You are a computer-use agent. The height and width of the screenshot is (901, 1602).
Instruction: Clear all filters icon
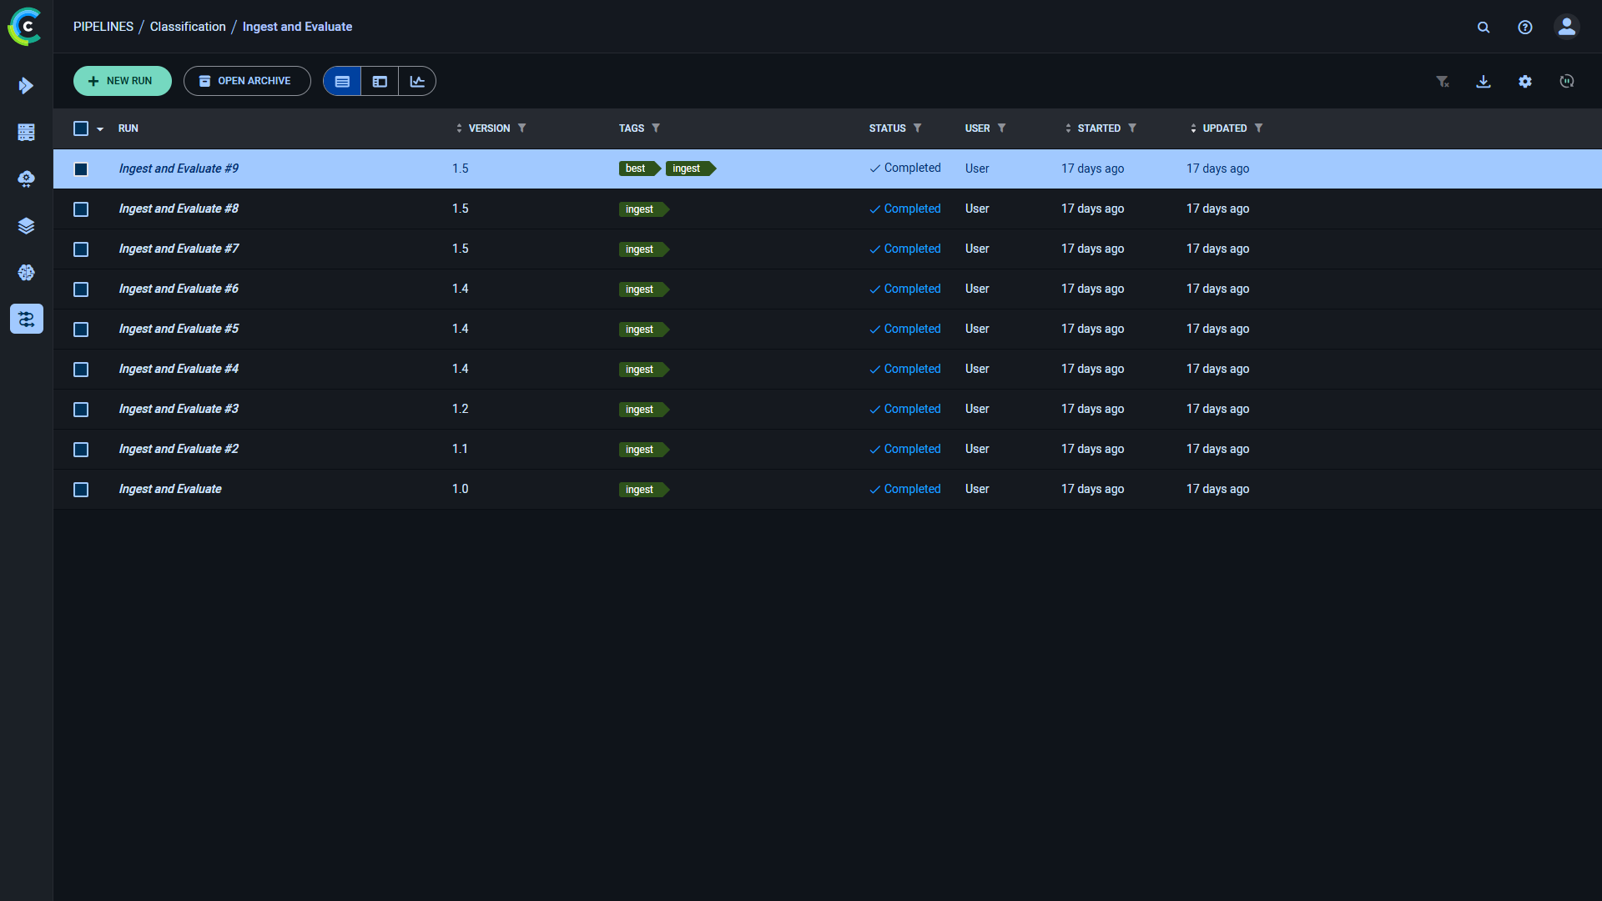pyautogui.click(x=1442, y=81)
